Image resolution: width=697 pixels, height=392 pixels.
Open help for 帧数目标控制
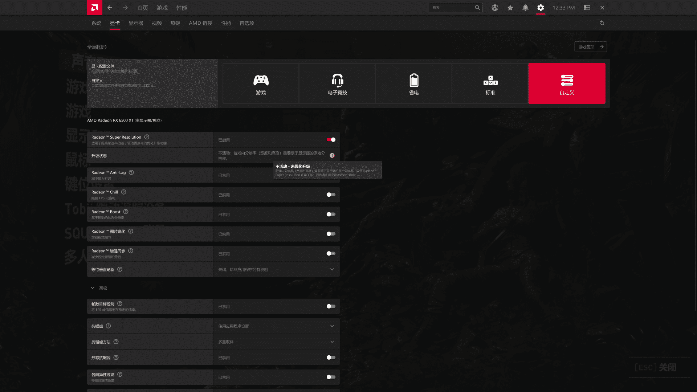[120, 303]
